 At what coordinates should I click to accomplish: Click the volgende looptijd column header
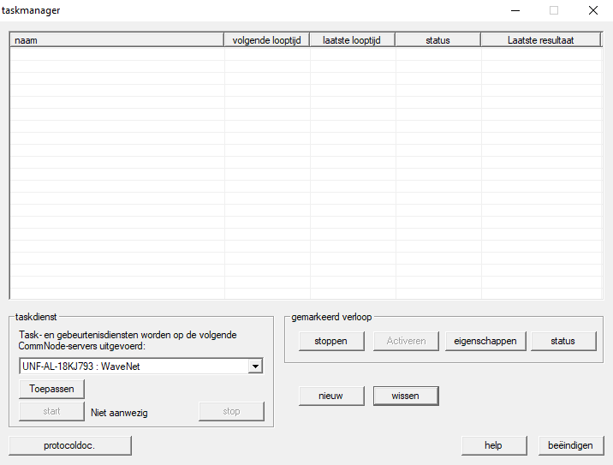[x=266, y=40]
